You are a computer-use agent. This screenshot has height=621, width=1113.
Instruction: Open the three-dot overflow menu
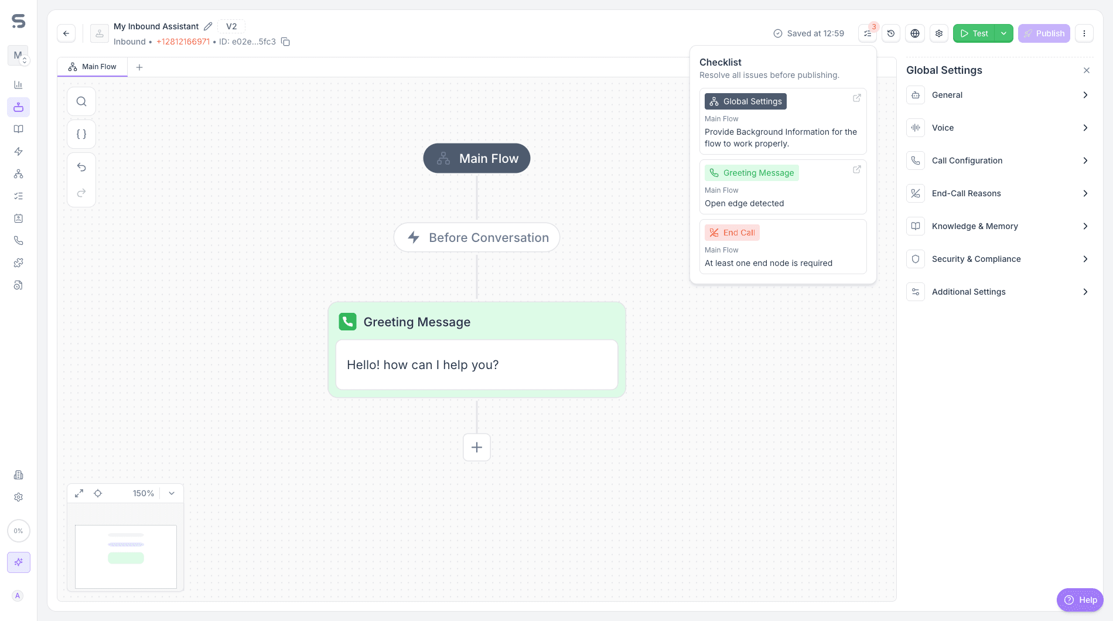pyautogui.click(x=1084, y=33)
